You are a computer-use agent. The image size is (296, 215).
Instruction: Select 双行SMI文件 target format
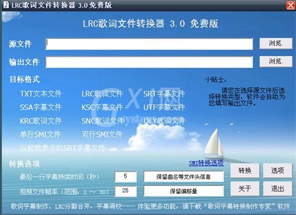(x=102, y=135)
